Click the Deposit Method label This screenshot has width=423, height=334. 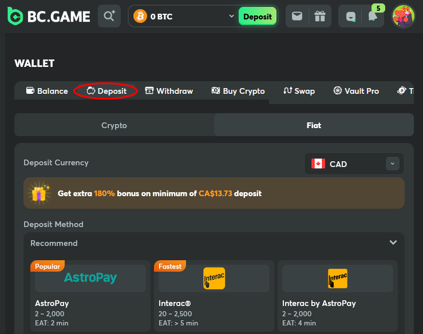pos(53,224)
